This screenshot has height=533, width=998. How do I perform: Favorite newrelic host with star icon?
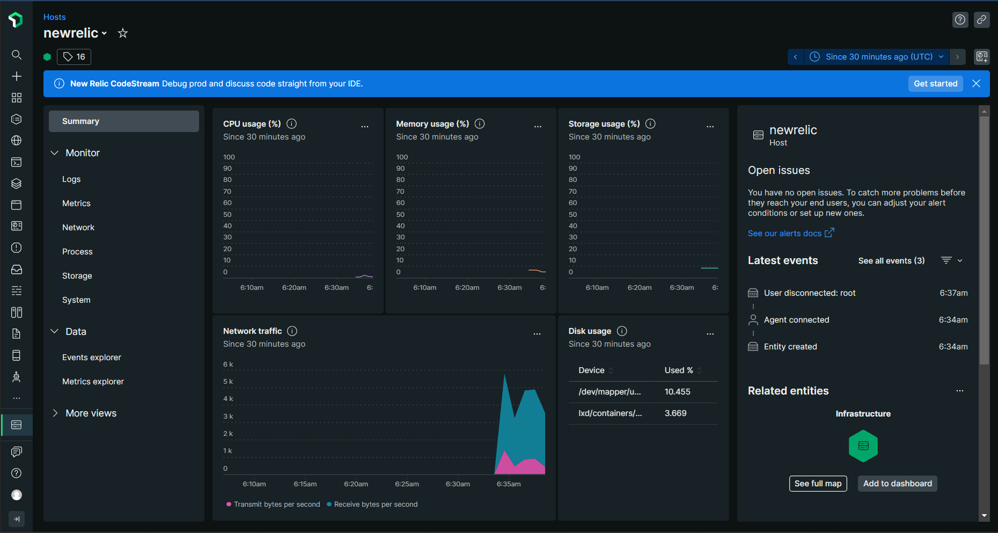click(x=123, y=33)
